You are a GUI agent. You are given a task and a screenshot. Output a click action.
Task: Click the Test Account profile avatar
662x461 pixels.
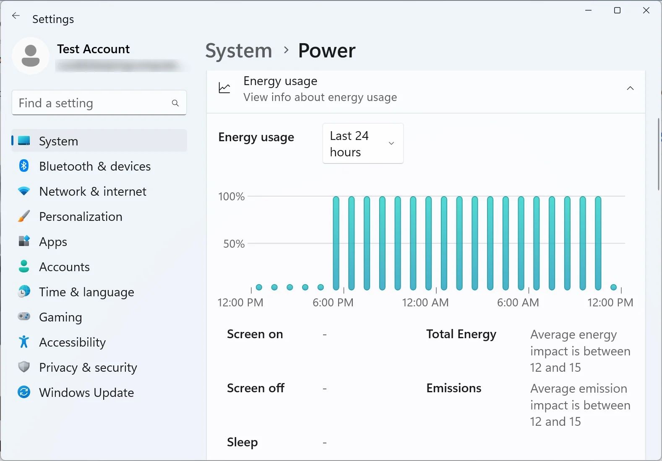(31, 56)
